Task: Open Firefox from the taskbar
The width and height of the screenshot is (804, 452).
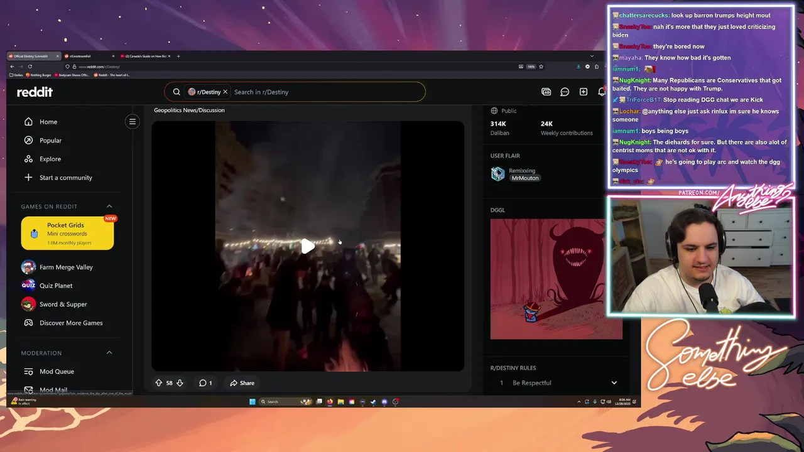Action: 330,402
